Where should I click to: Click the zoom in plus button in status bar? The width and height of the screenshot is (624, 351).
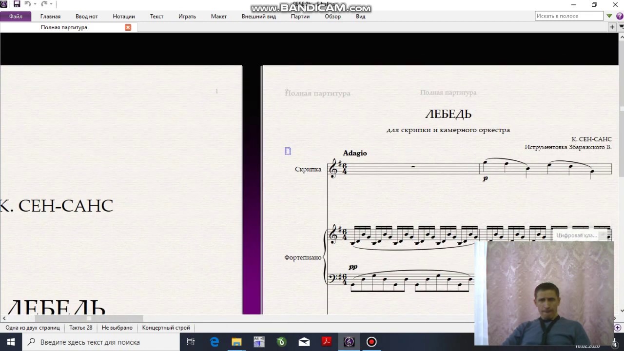point(618,328)
